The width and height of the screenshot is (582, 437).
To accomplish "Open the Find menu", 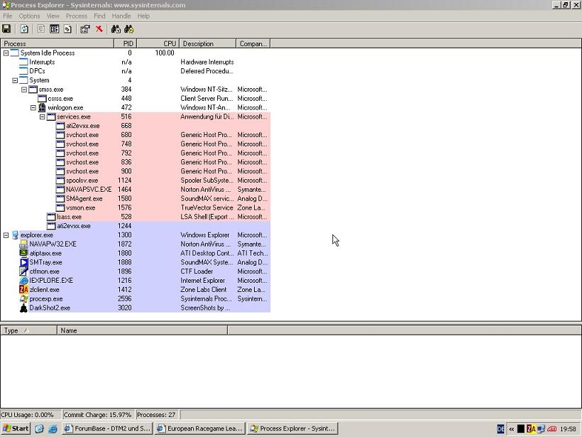I will pyautogui.click(x=99, y=16).
